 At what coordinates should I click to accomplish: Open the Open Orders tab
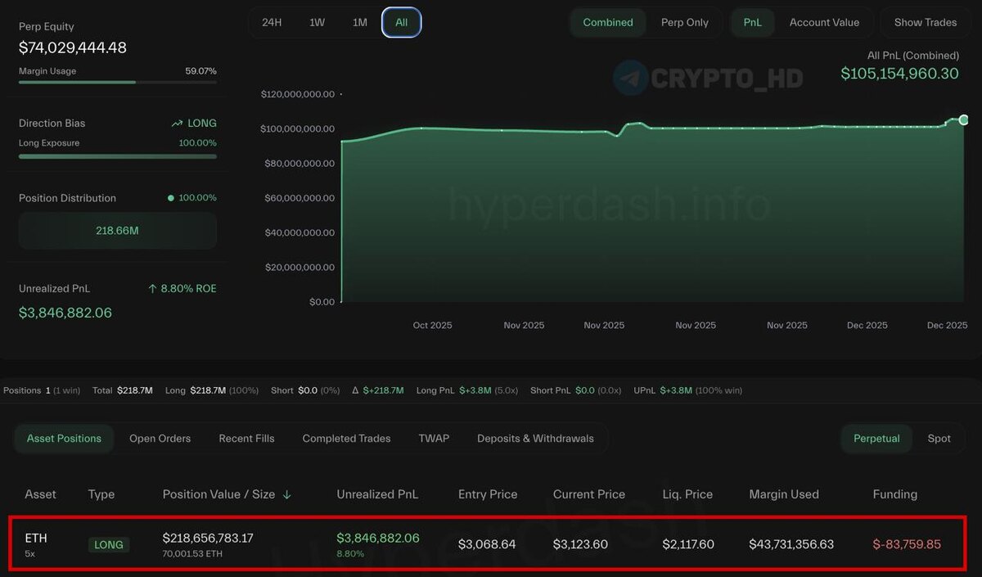160,439
